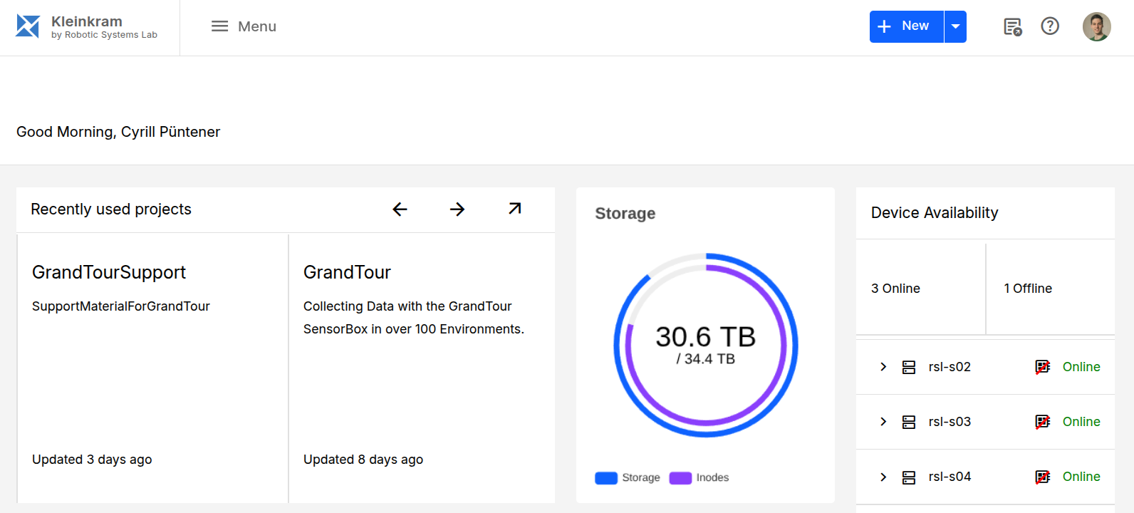Expand the rsl-s02 device row
The image size is (1134, 513).
pos(883,367)
